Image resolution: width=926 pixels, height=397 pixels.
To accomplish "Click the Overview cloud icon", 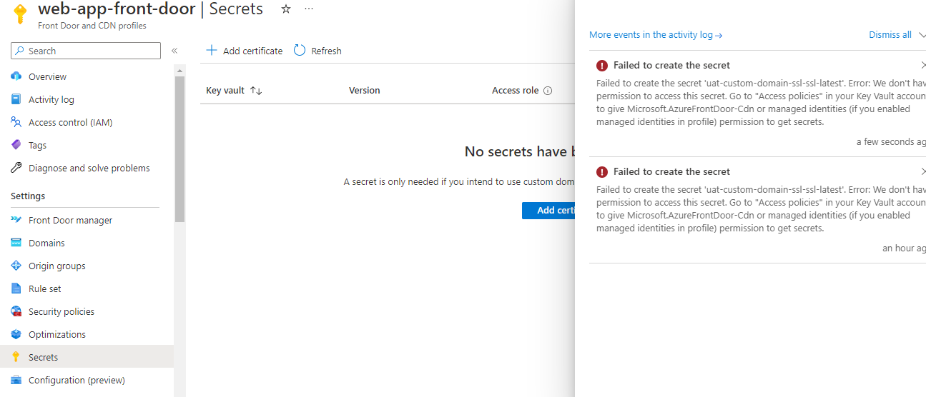I will click(x=16, y=76).
